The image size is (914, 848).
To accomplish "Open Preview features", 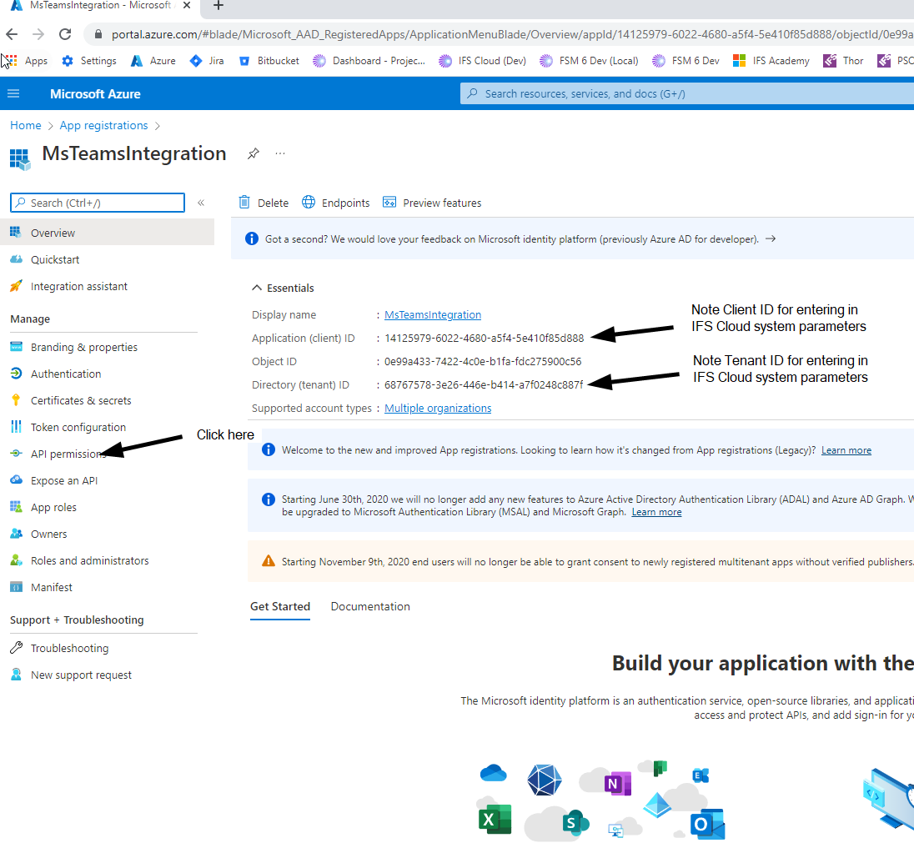I will (432, 203).
